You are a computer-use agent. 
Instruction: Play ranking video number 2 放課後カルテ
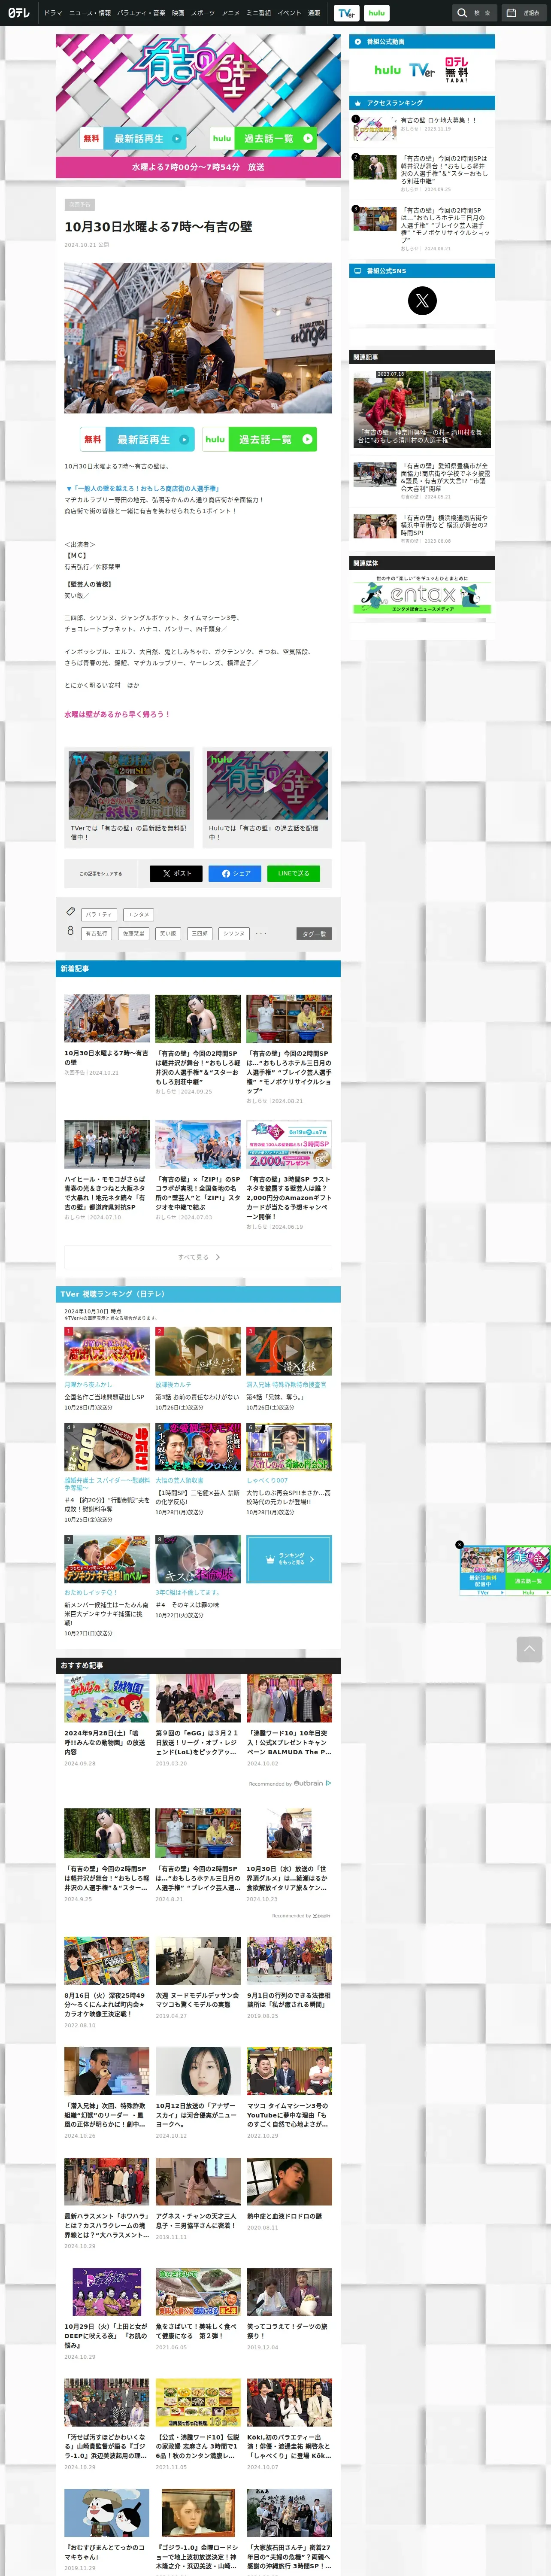click(198, 1351)
